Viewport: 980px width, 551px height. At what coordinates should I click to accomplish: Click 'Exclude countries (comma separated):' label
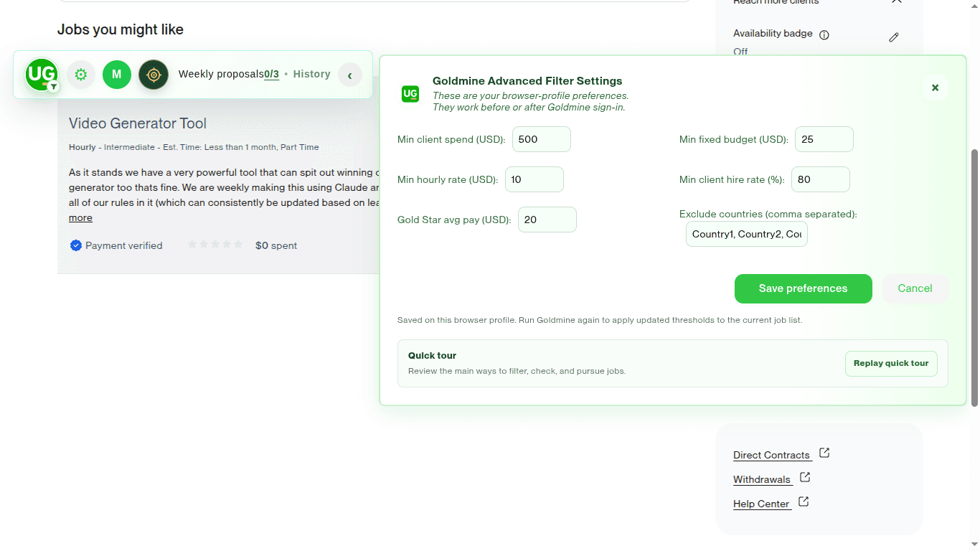768,214
